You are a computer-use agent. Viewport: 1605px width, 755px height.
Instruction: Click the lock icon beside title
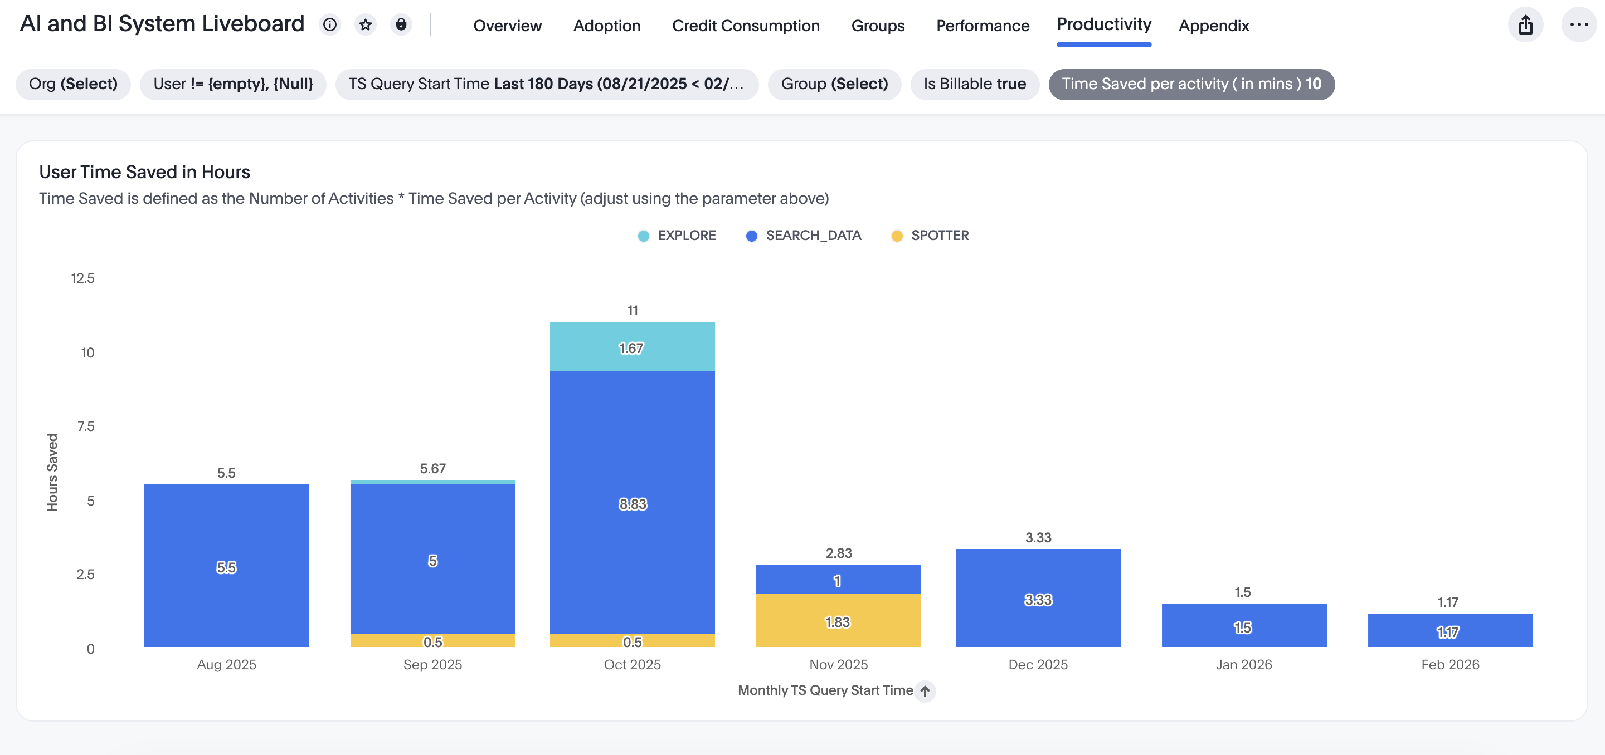pyautogui.click(x=401, y=25)
